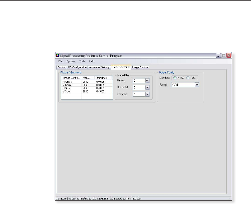Image resolution: width=251 pixels, height=205 pixels.
Task: Select the V Size row in table
Action: tap(66, 91)
